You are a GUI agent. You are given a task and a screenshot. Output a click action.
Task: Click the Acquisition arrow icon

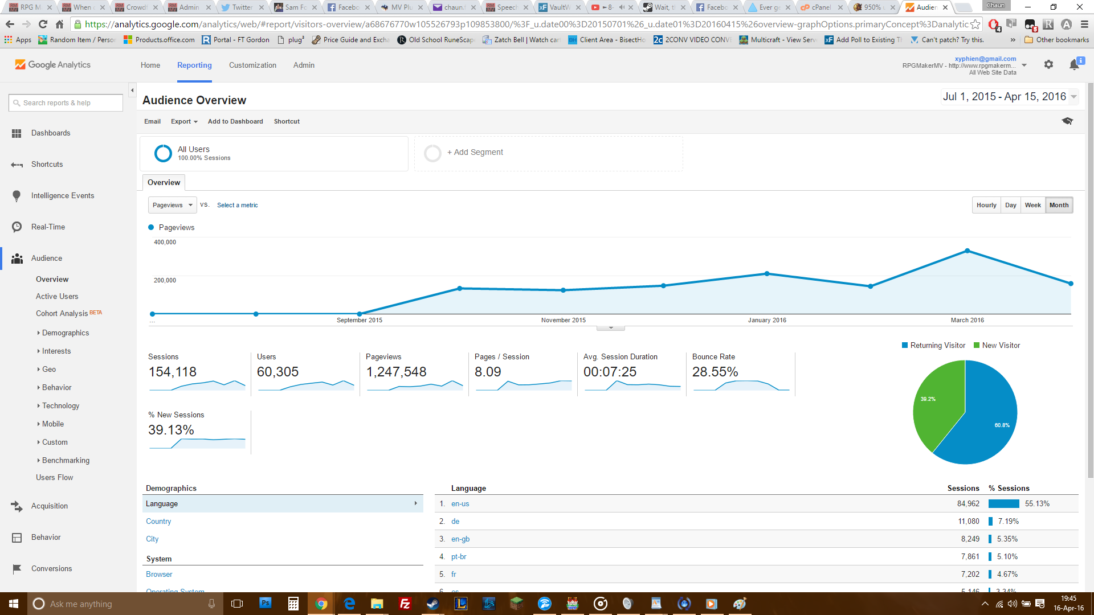17,506
